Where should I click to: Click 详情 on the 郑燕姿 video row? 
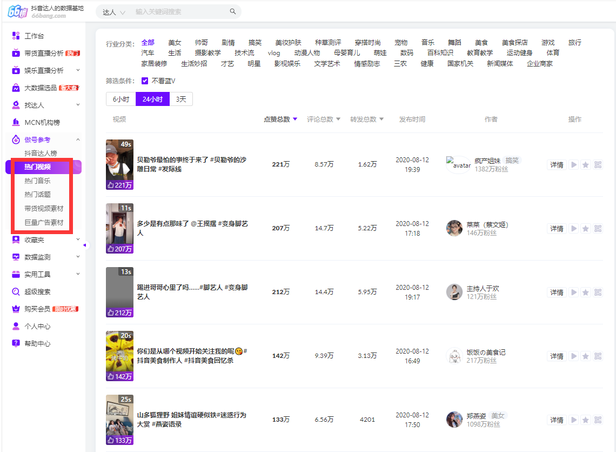click(557, 420)
